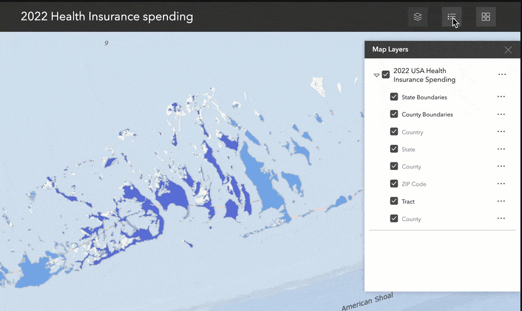Screen dimensions: 522x311
Task: Click the 'ZIP Code' layer label
Action: pyautogui.click(x=414, y=184)
